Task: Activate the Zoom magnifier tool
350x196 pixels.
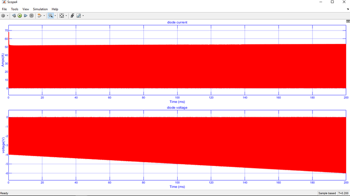Action: click(51, 16)
